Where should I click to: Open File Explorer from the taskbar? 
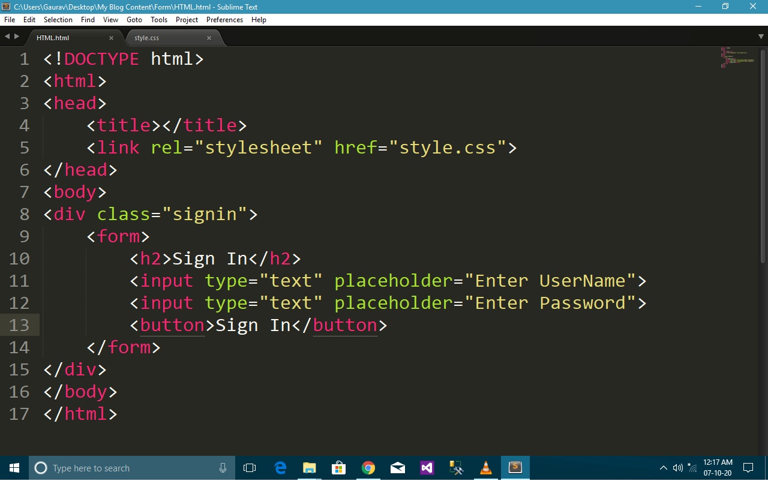pyautogui.click(x=309, y=468)
